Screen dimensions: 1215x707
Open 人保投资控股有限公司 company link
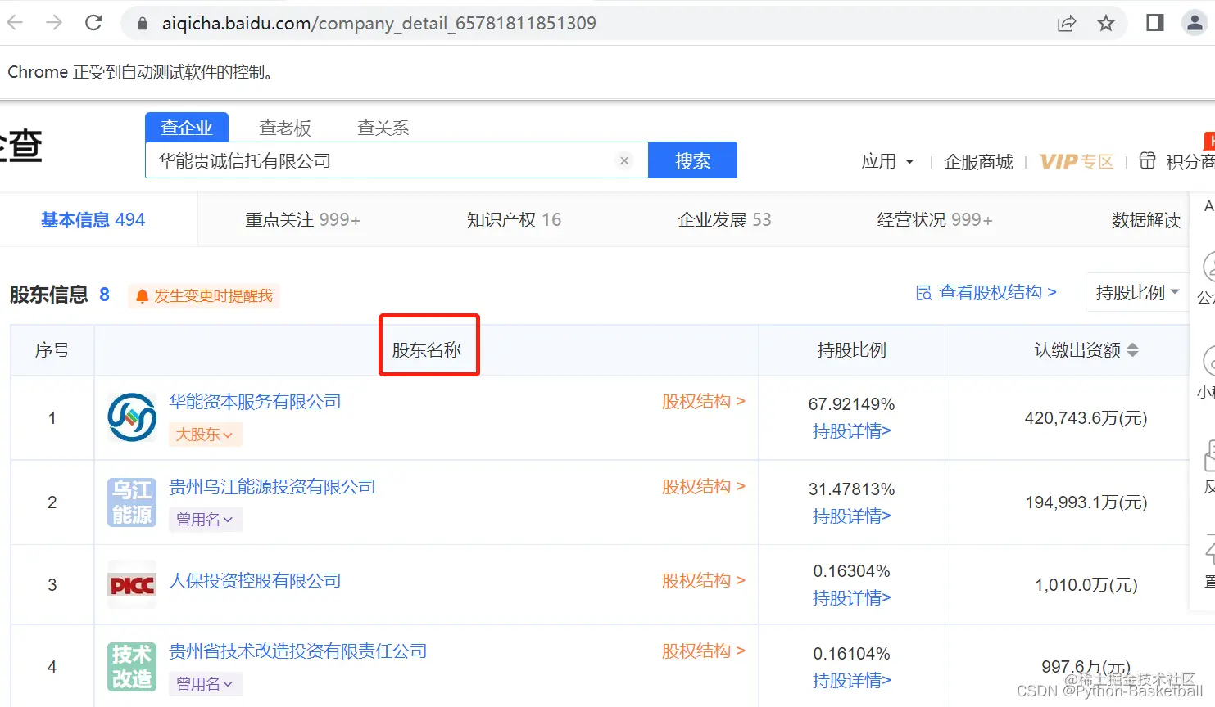pos(255,581)
